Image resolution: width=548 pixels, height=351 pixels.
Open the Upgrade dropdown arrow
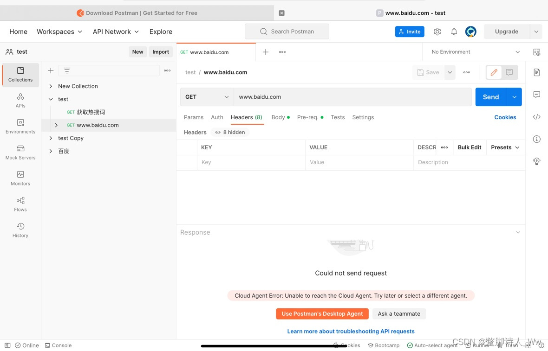536,32
